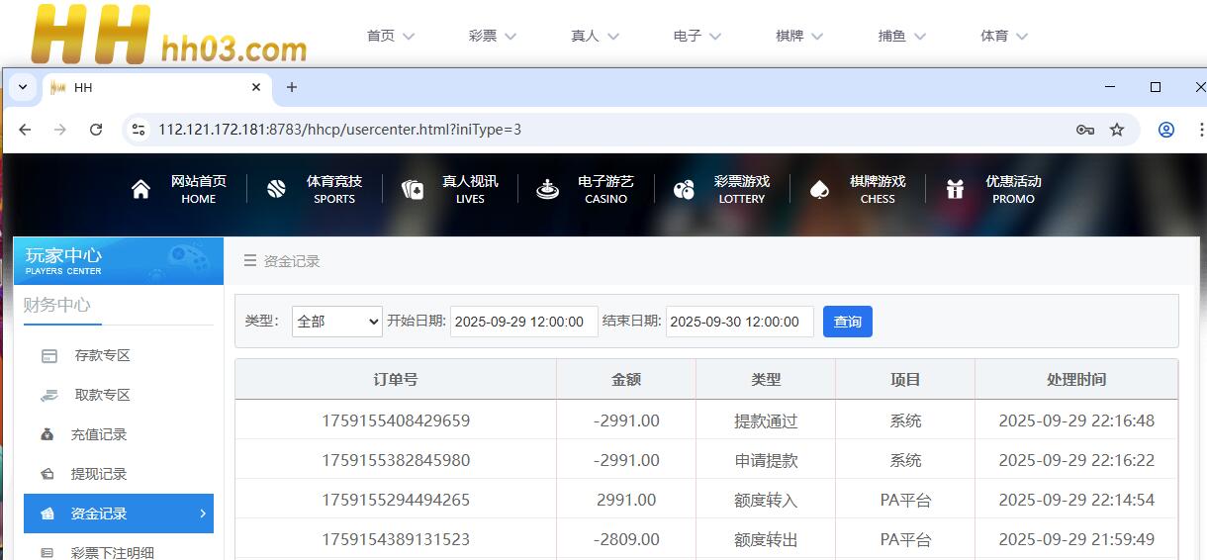Bookmark this page with star icon

pos(1117,130)
